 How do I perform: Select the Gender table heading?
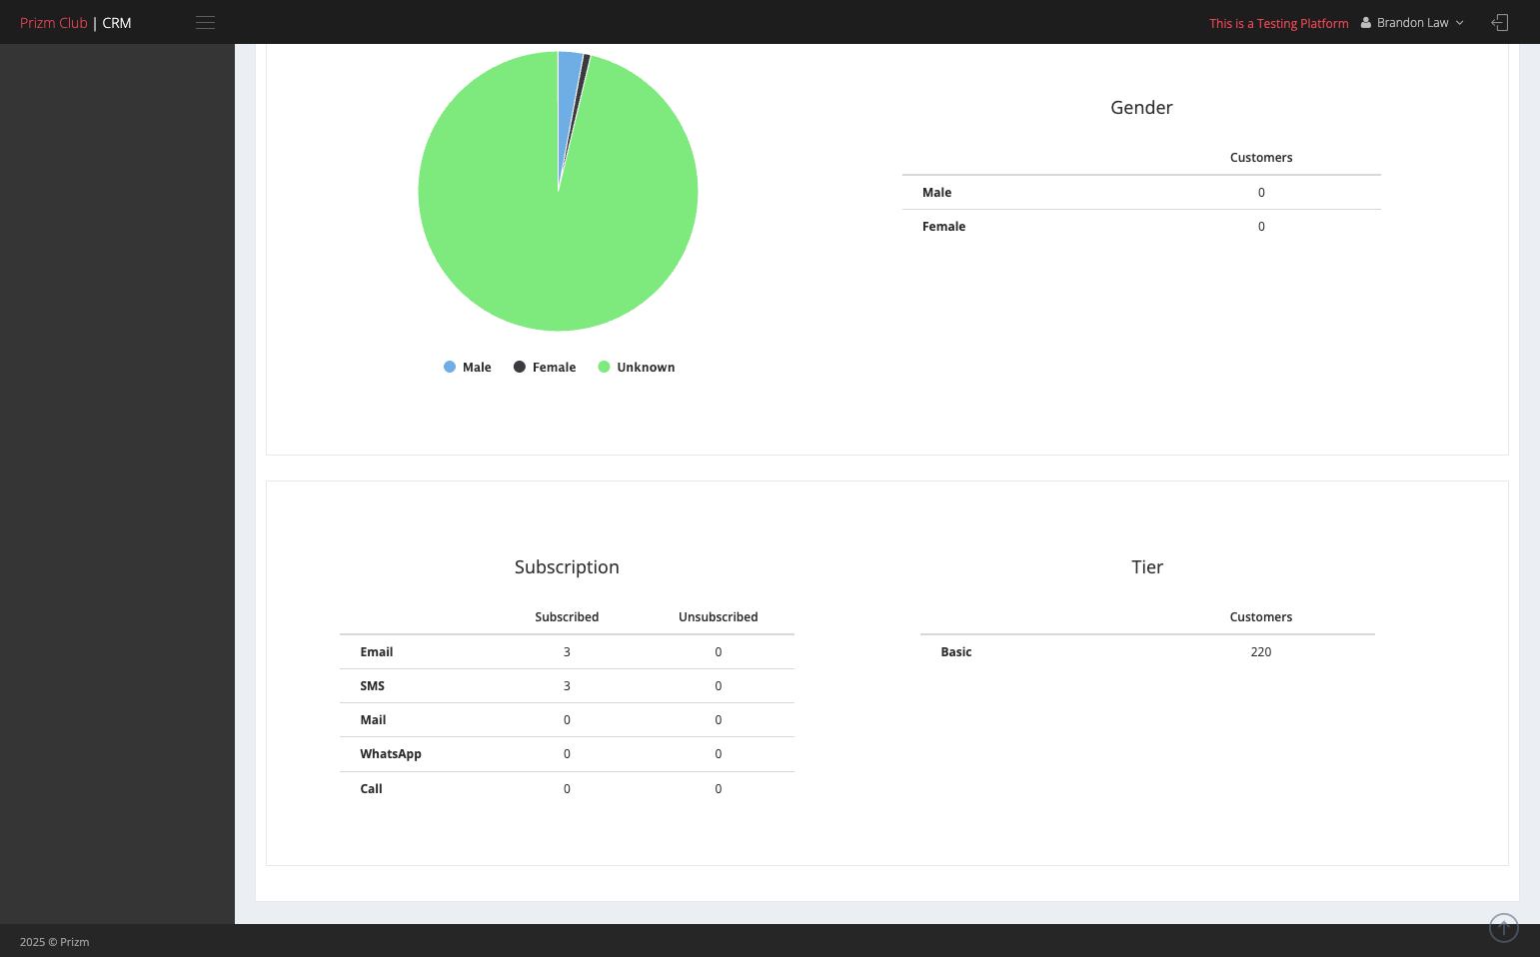pyautogui.click(x=1141, y=107)
